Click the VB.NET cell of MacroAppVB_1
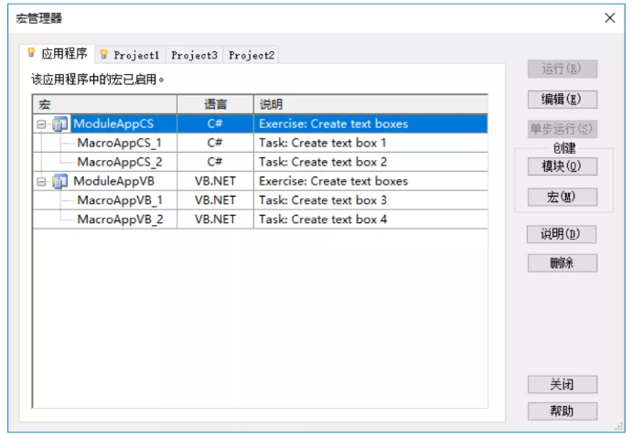 point(215,200)
